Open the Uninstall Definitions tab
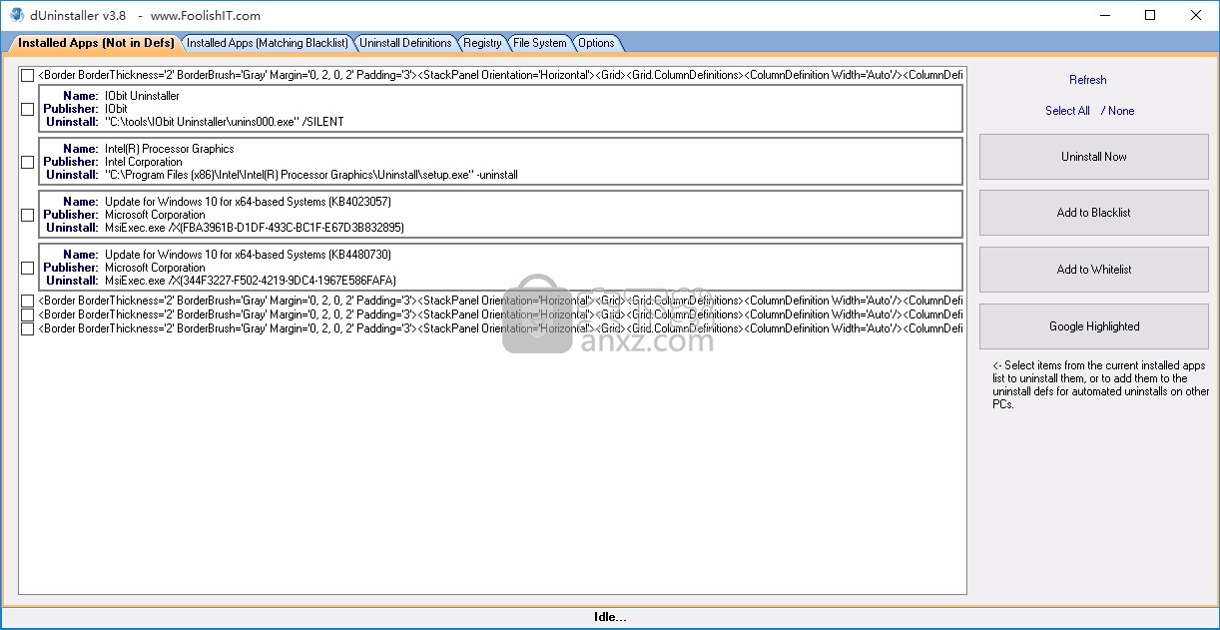The width and height of the screenshot is (1220, 630). coord(405,43)
